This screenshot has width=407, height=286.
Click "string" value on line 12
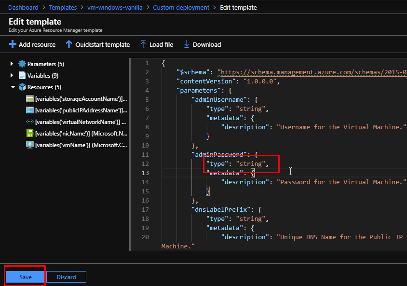click(250, 164)
